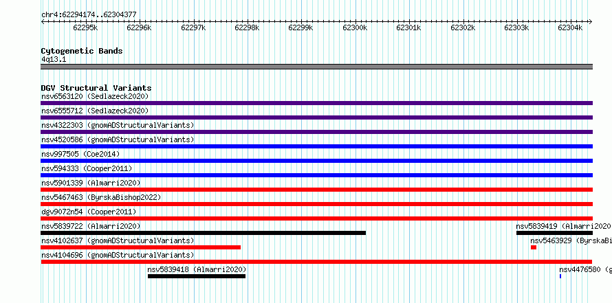Screen dimensions: 612x303
Task: Click the 62298k ruler tick label
Action: pyautogui.click(x=247, y=27)
